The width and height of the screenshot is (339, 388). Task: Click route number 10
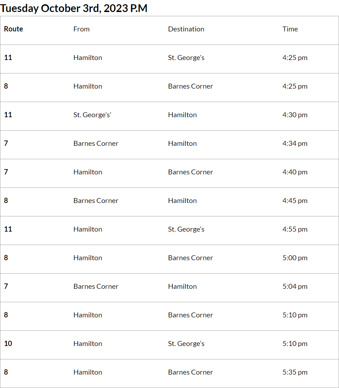coord(8,344)
